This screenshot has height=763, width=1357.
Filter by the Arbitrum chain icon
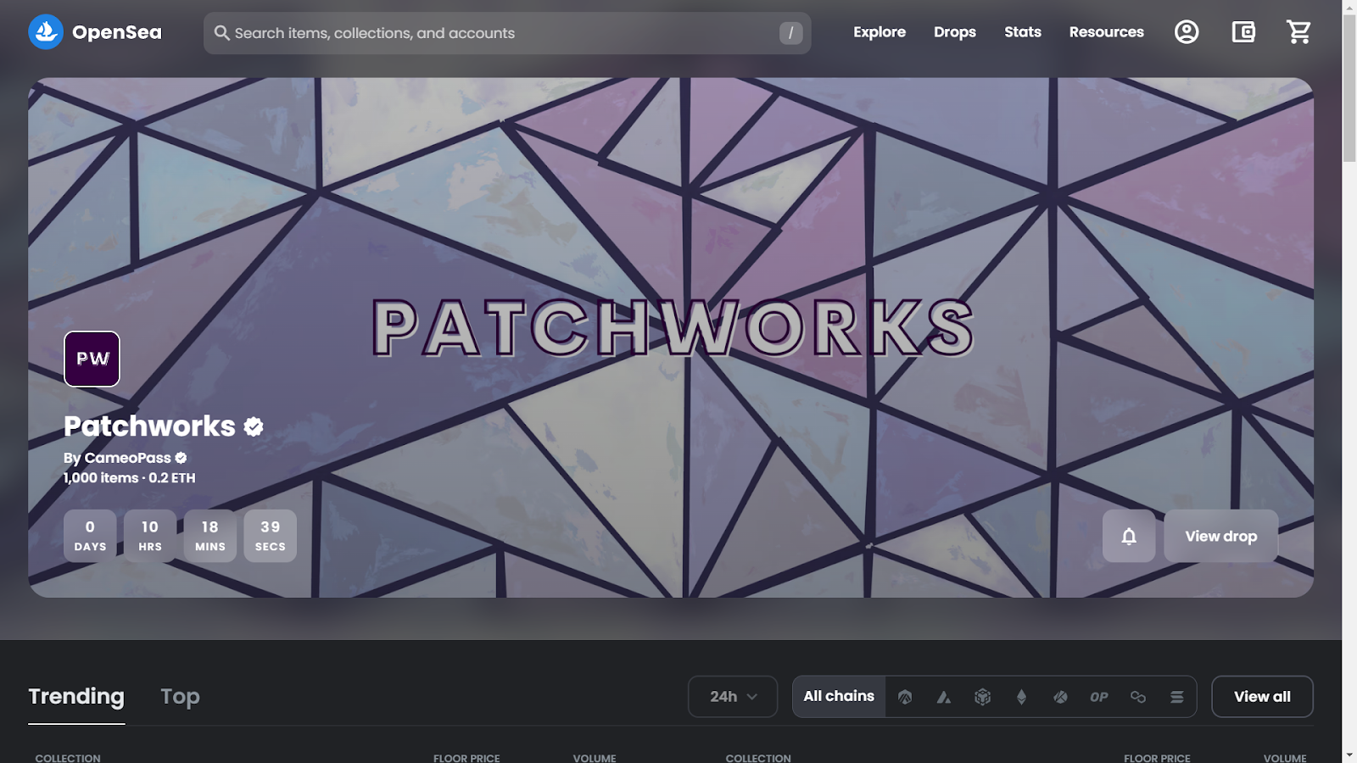(x=905, y=697)
